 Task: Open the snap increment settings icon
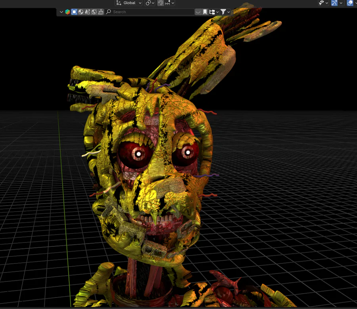click(167, 3)
